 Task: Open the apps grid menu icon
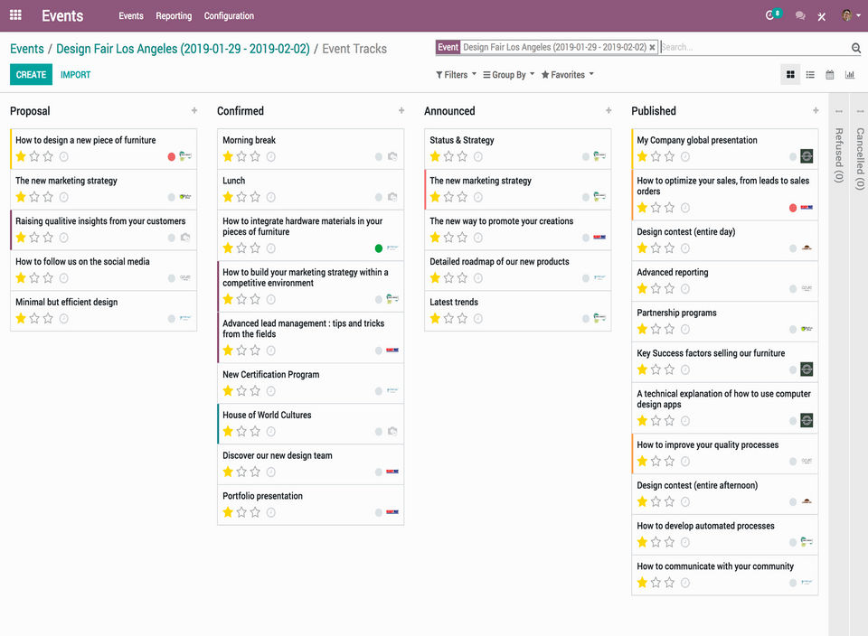tap(15, 15)
